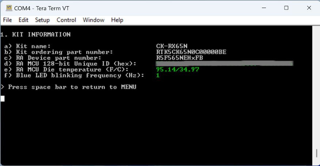Open the Help menu
Viewport: 320px width, 166px height.
pos(117,20)
